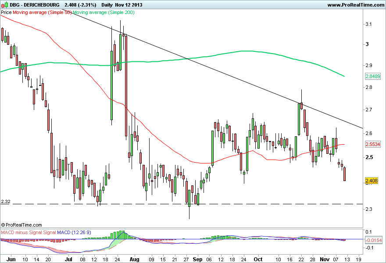Viewport: 386px width, 263px height.
Task: Open the www.ProRealTime.com link
Action: click(x=356, y=5)
